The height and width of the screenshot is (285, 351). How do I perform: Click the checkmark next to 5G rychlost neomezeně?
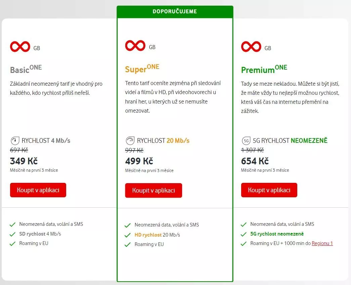[244, 234]
